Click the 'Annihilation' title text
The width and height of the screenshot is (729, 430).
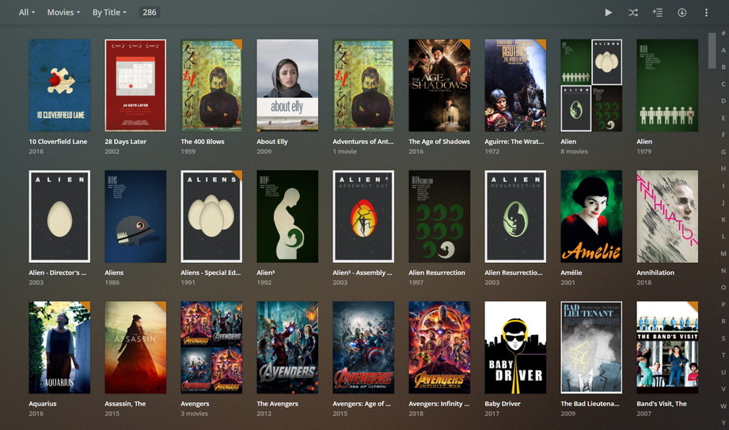point(655,272)
